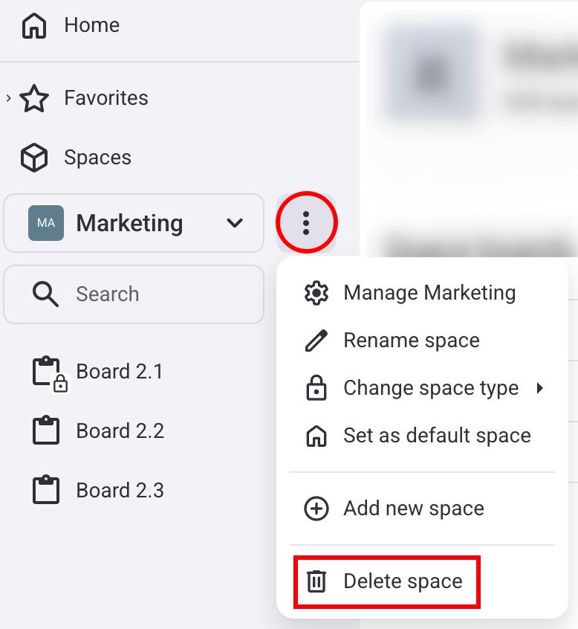Click the Spaces cube icon
578x629 pixels.
34,158
